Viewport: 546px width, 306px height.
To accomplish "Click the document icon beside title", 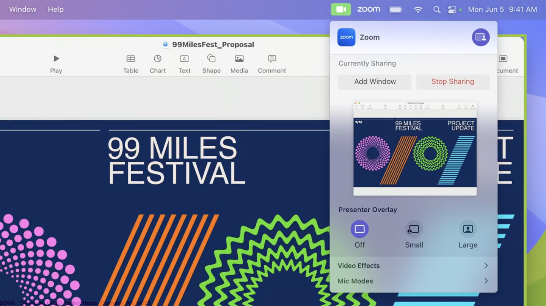I will click(x=165, y=45).
